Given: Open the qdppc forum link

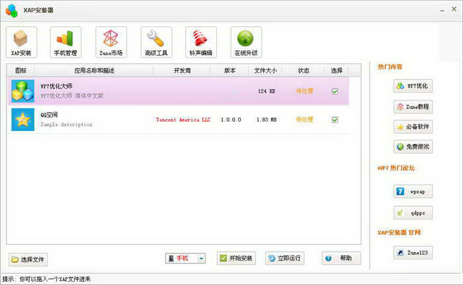Looking at the screenshot, I should 413,213.
